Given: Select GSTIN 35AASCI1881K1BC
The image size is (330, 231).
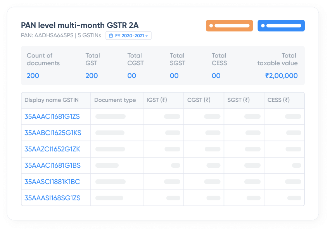Looking at the screenshot, I should [x=52, y=182].
